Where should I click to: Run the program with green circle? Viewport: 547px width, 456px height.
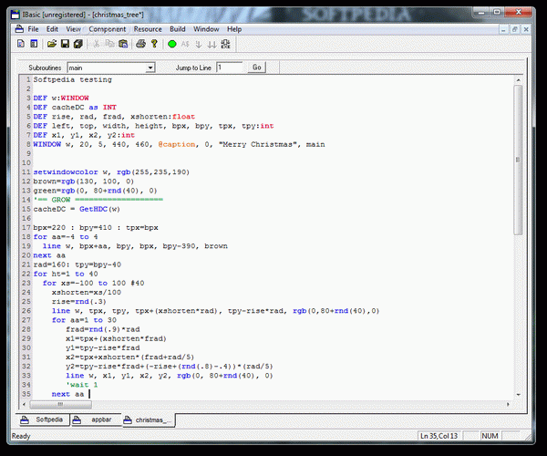(x=172, y=44)
